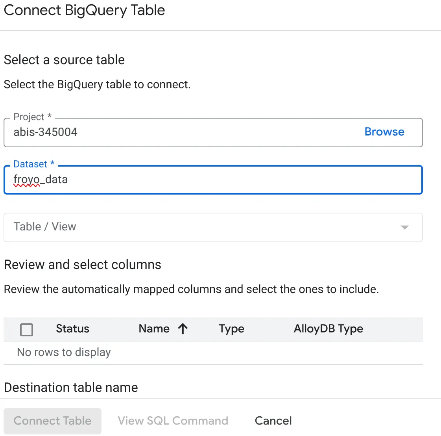Click the 'Destination table name' heading
This screenshot has height=436, width=441.
(71, 388)
